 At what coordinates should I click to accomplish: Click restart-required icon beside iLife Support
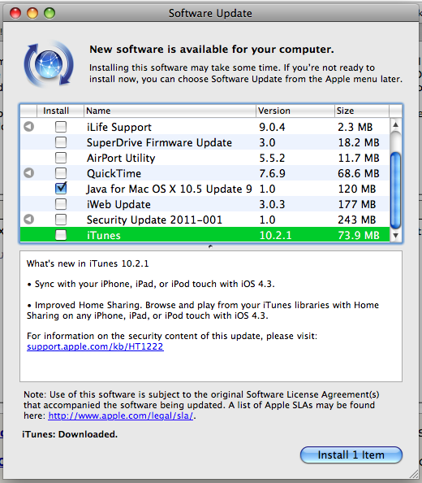tap(29, 127)
